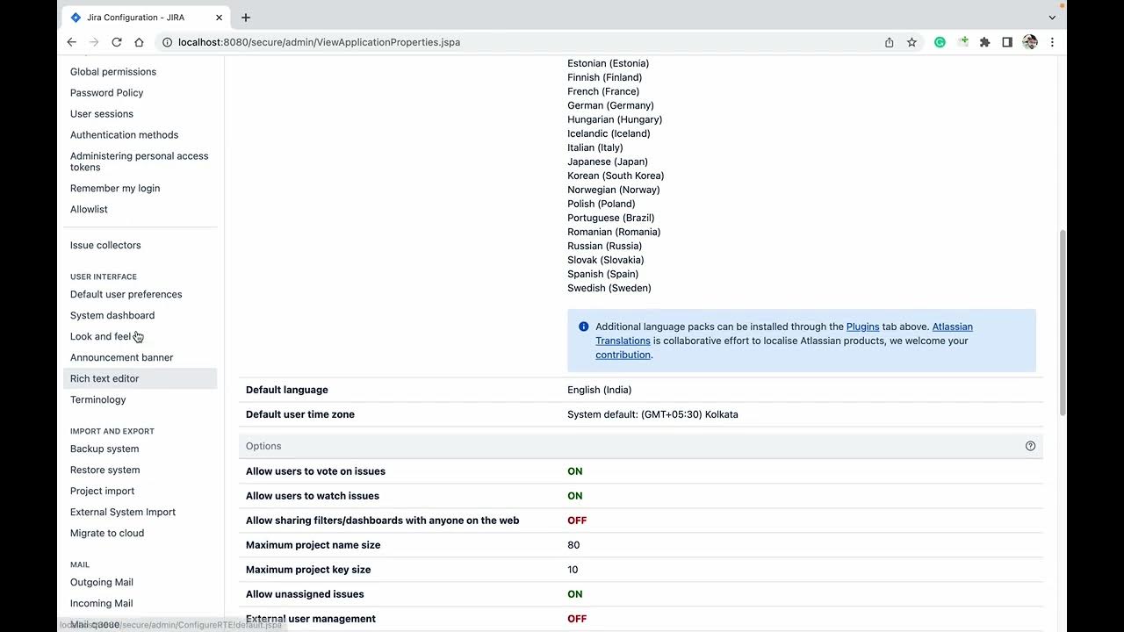Click ON value for unassigned issues

tap(575, 594)
